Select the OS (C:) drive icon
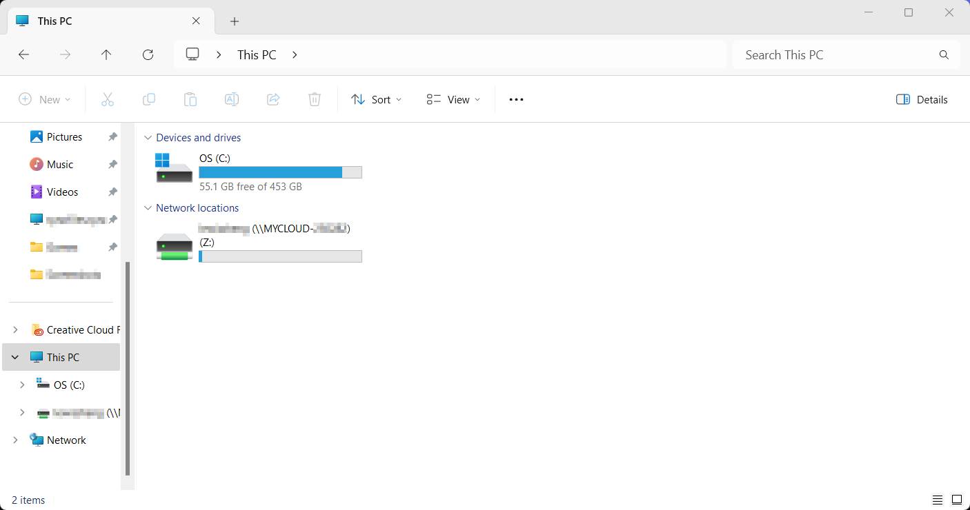The width and height of the screenshot is (970, 510). click(174, 168)
